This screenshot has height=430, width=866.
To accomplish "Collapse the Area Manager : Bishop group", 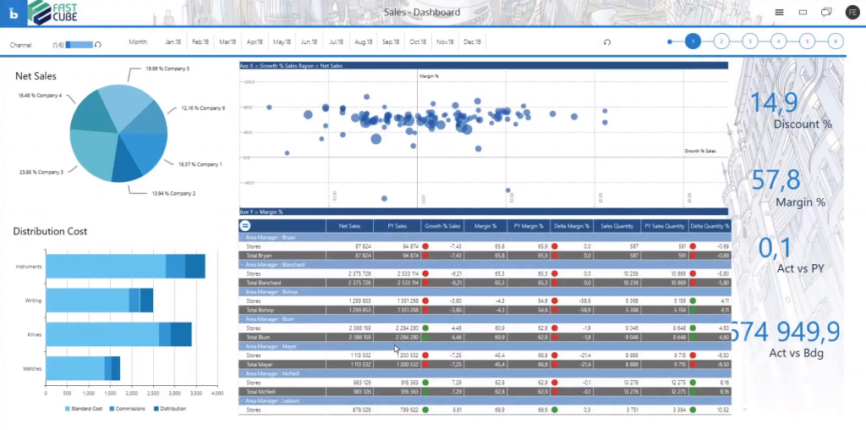I will tap(243, 292).
